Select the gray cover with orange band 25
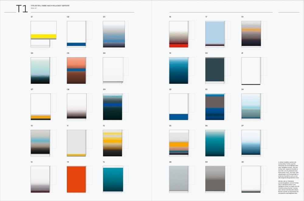304x201 pixels. tap(179, 143)
